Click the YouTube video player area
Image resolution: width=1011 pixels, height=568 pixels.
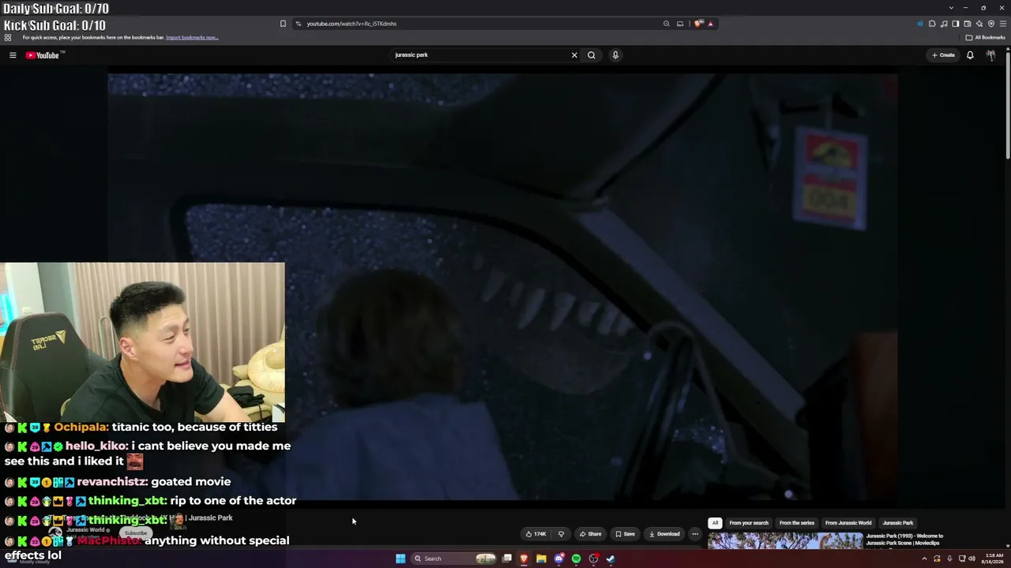pyautogui.click(x=502, y=287)
